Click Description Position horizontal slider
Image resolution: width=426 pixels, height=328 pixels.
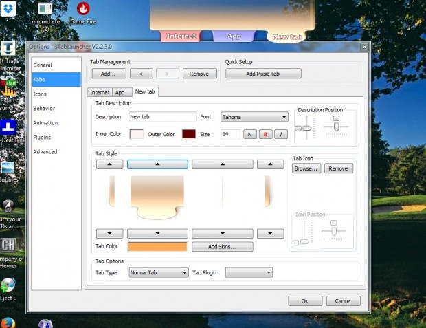pos(336,127)
